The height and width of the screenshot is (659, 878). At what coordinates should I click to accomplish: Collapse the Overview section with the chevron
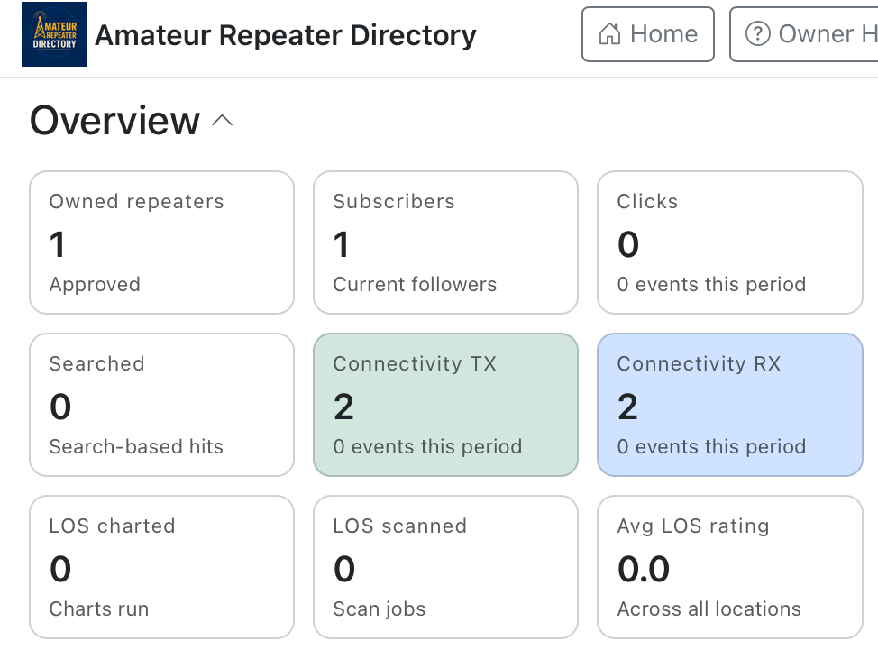pos(222,121)
